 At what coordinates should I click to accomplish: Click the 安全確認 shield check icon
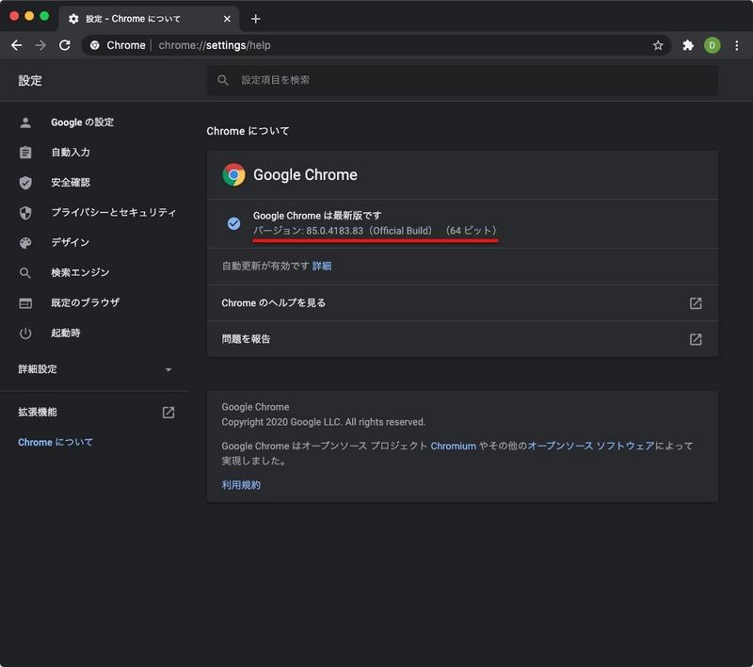click(x=25, y=183)
